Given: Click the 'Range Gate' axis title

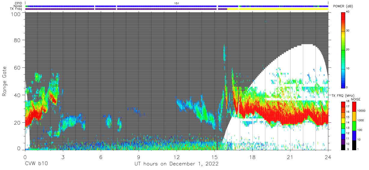Looking at the screenshot, I should coord(5,81).
